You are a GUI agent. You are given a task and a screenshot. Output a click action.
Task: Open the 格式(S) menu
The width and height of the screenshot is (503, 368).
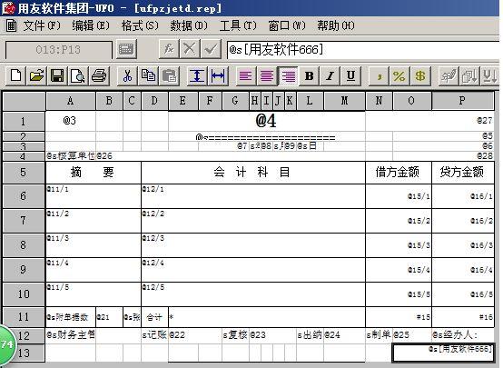click(140, 25)
